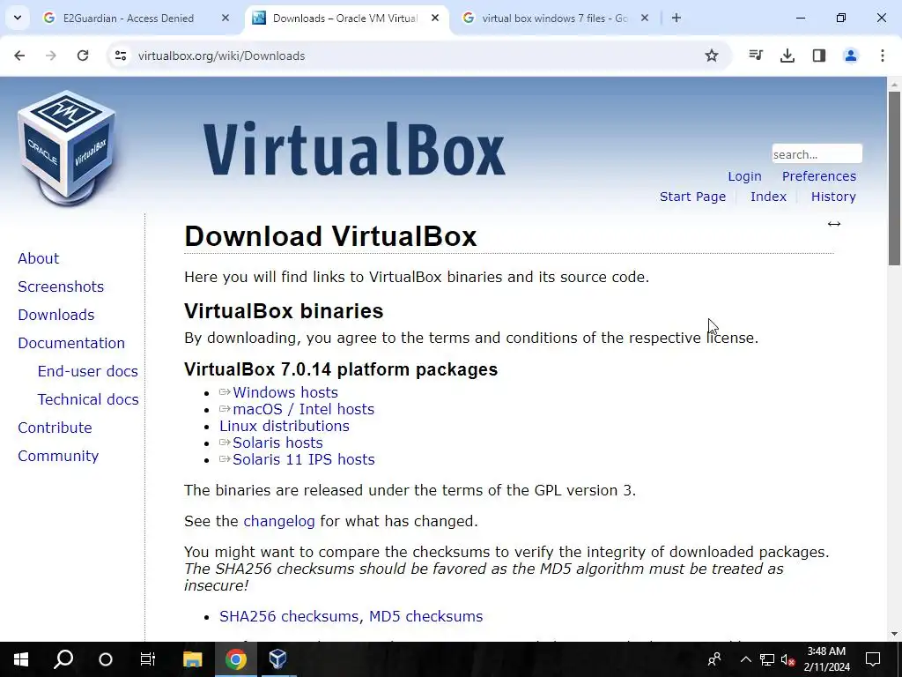Open the Chrome profile avatar
The height and width of the screenshot is (677, 902).
click(x=851, y=56)
